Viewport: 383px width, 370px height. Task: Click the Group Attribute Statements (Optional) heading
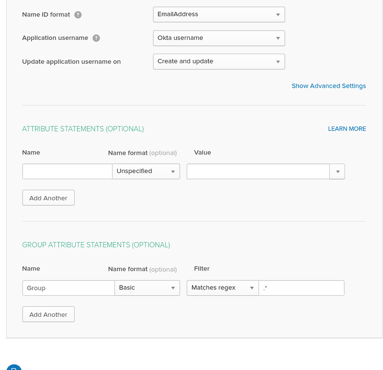tap(96, 245)
